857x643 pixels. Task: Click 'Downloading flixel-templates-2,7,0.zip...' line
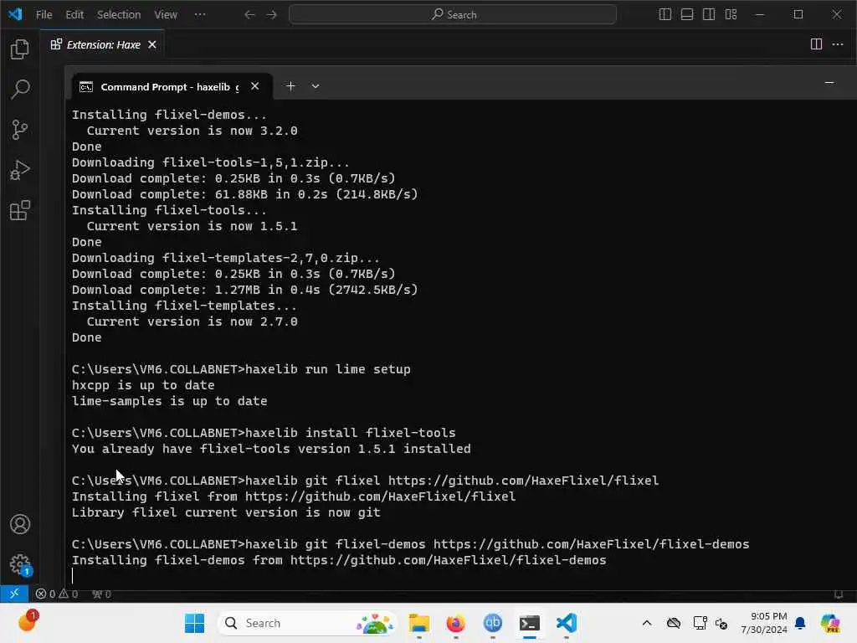[x=225, y=258]
